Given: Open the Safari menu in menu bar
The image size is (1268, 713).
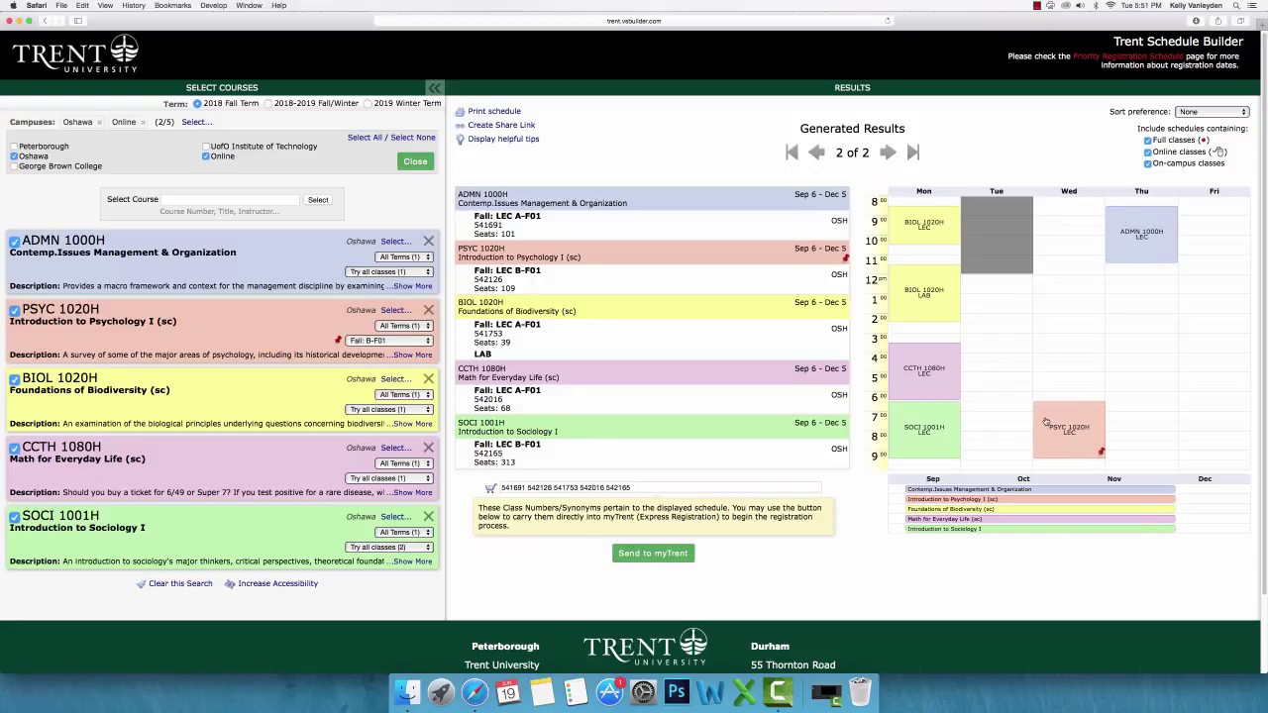Looking at the screenshot, I should point(36,6).
